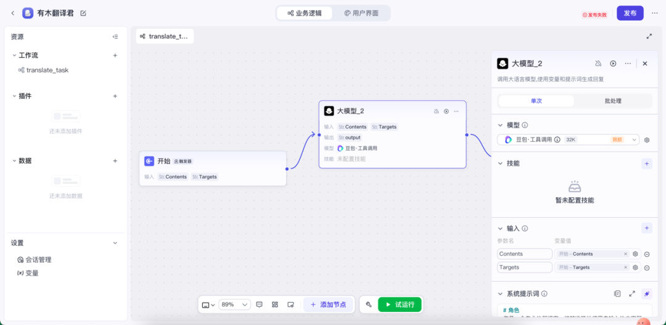
Task: Click the 发布失败 status indicator
Action: [594, 15]
